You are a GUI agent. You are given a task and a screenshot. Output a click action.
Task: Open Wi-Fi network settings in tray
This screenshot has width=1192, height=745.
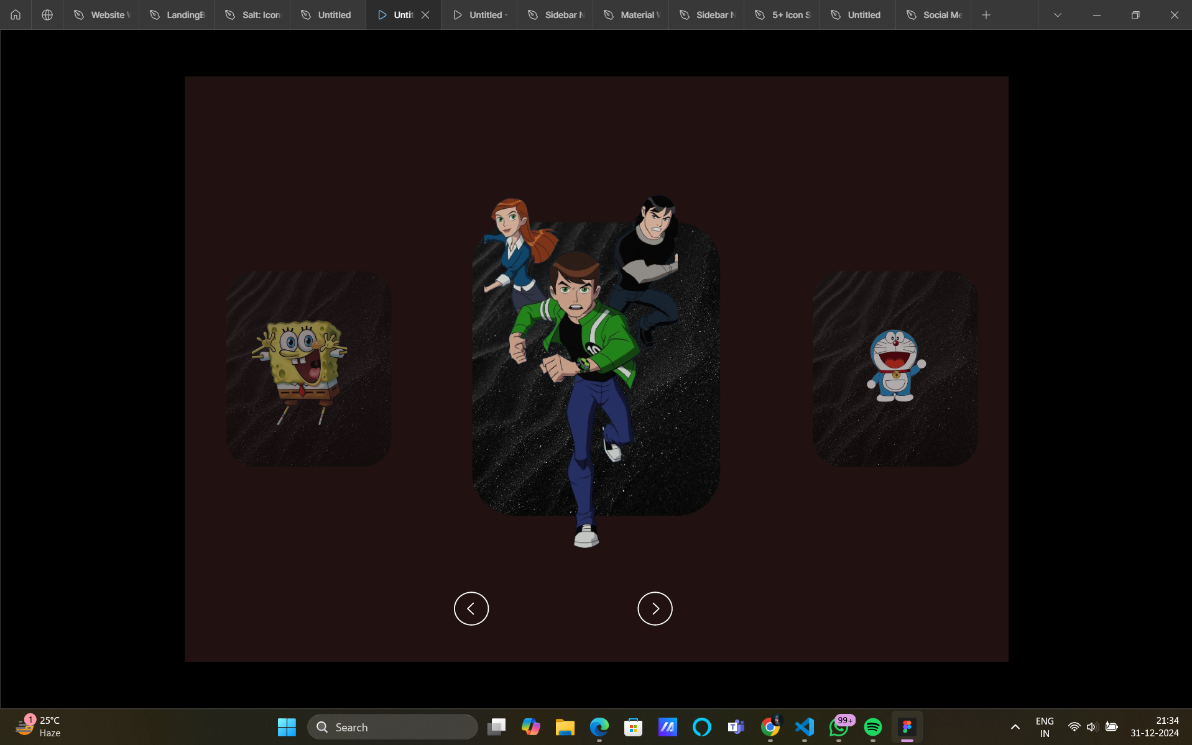(x=1074, y=727)
